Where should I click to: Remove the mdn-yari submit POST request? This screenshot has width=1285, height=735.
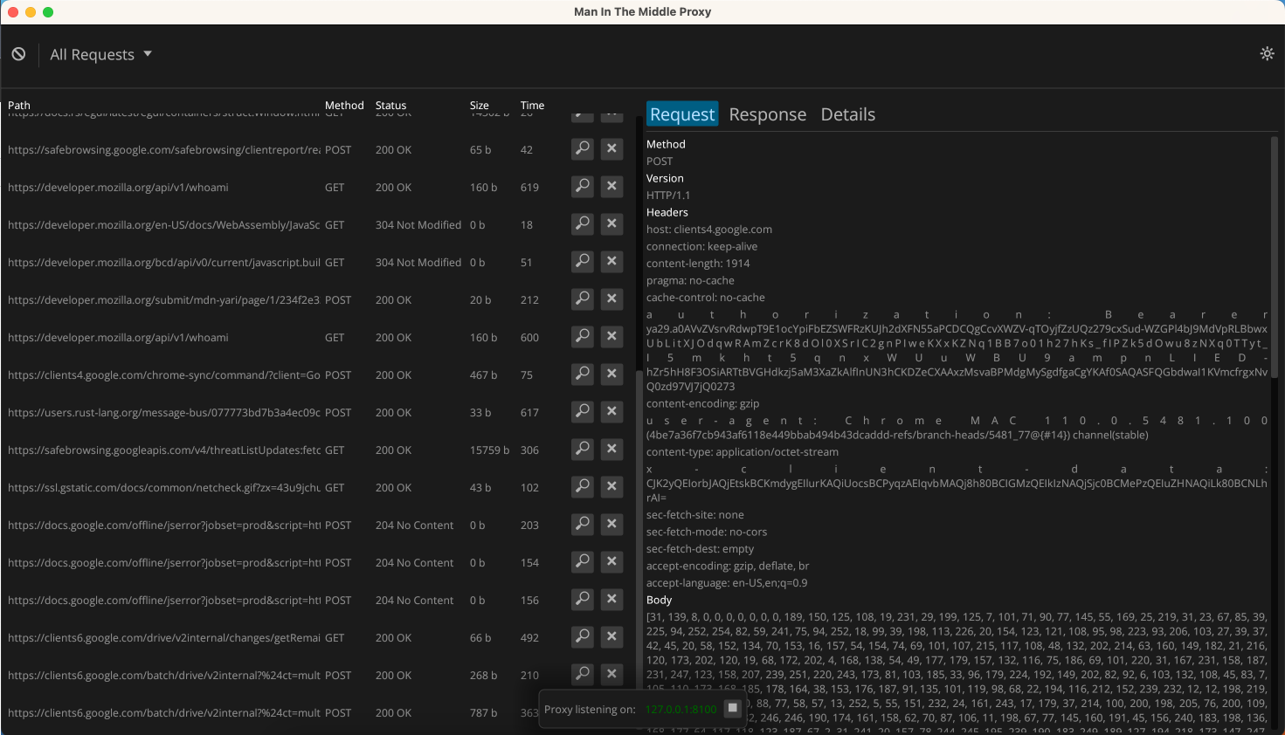[612, 299]
